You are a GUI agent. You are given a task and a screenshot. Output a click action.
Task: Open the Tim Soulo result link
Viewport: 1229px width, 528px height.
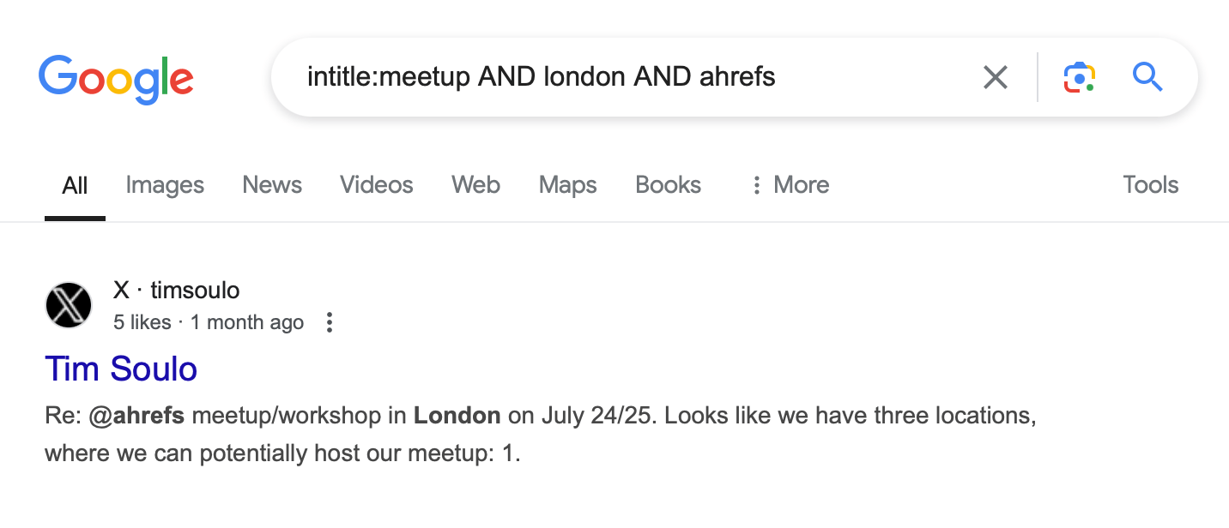coord(120,369)
